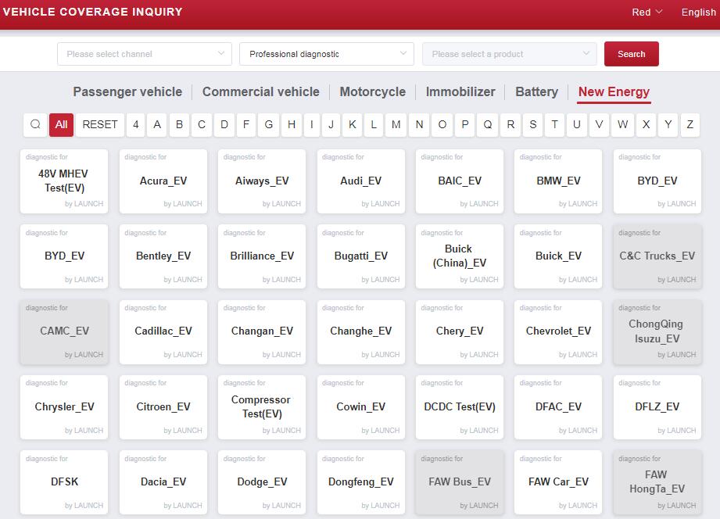Filter brands by letter N
The image size is (720, 519).
click(419, 124)
